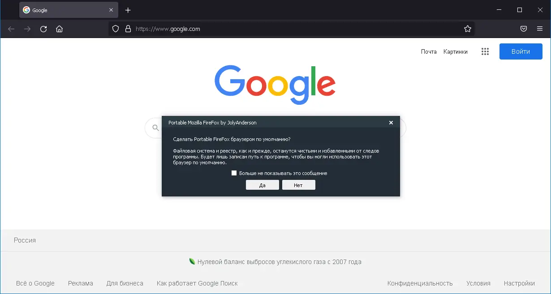
Task: Click the search magnifier icon
Action: 156,128
